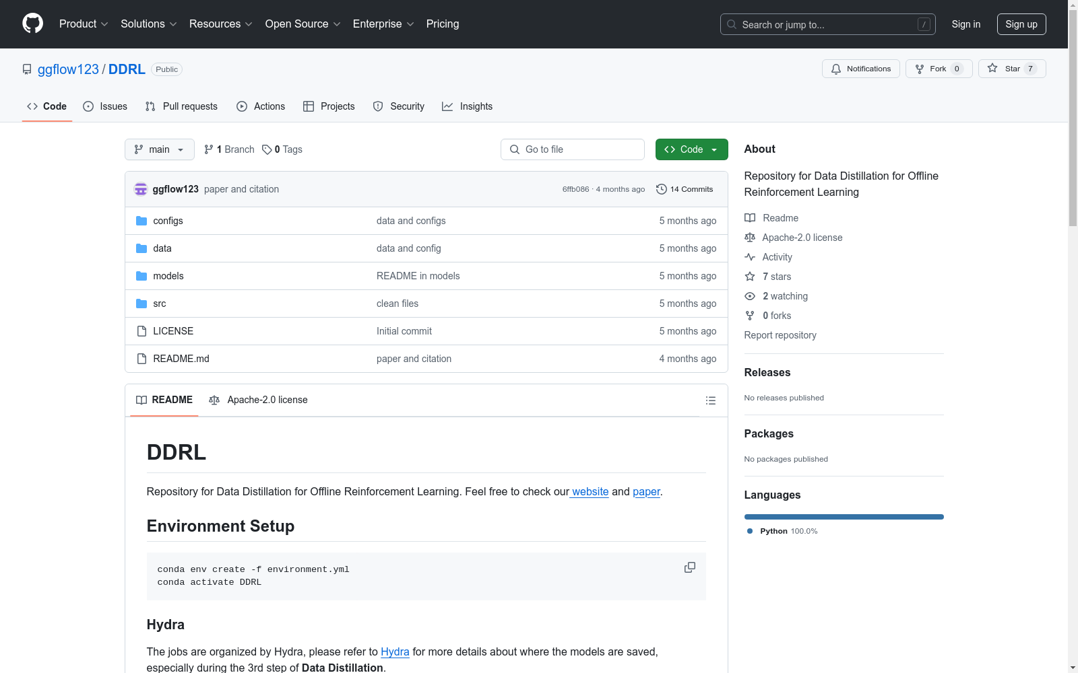The width and height of the screenshot is (1078, 673).
Task: Click the Star button's star icon
Action: [992, 68]
